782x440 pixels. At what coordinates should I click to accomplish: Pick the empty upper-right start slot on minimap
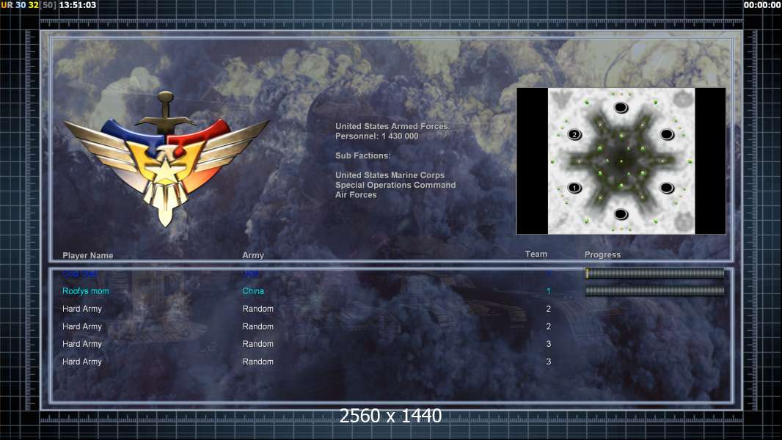coord(668,134)
